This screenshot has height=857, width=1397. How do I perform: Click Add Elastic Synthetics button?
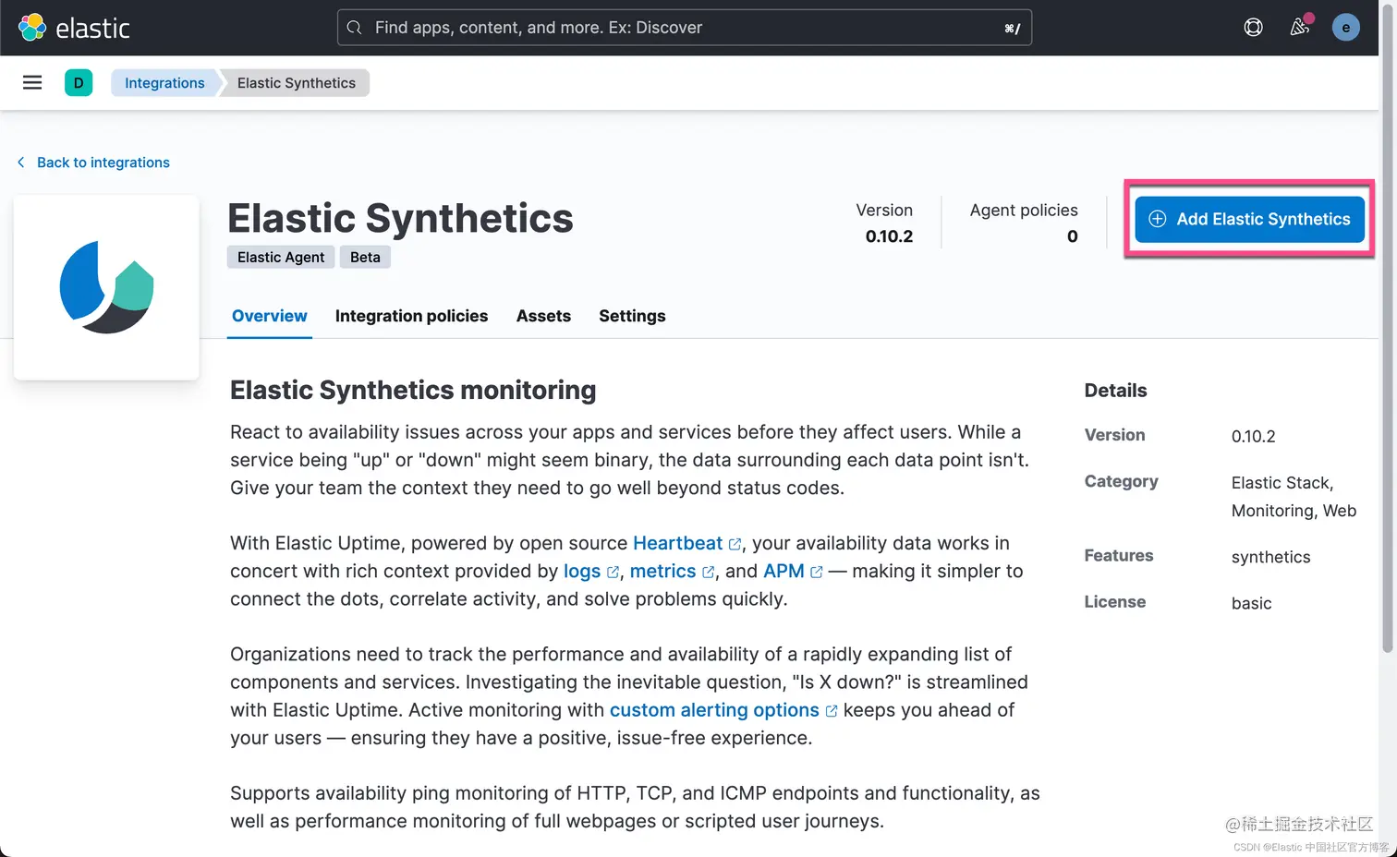(x=1249, y=219)
